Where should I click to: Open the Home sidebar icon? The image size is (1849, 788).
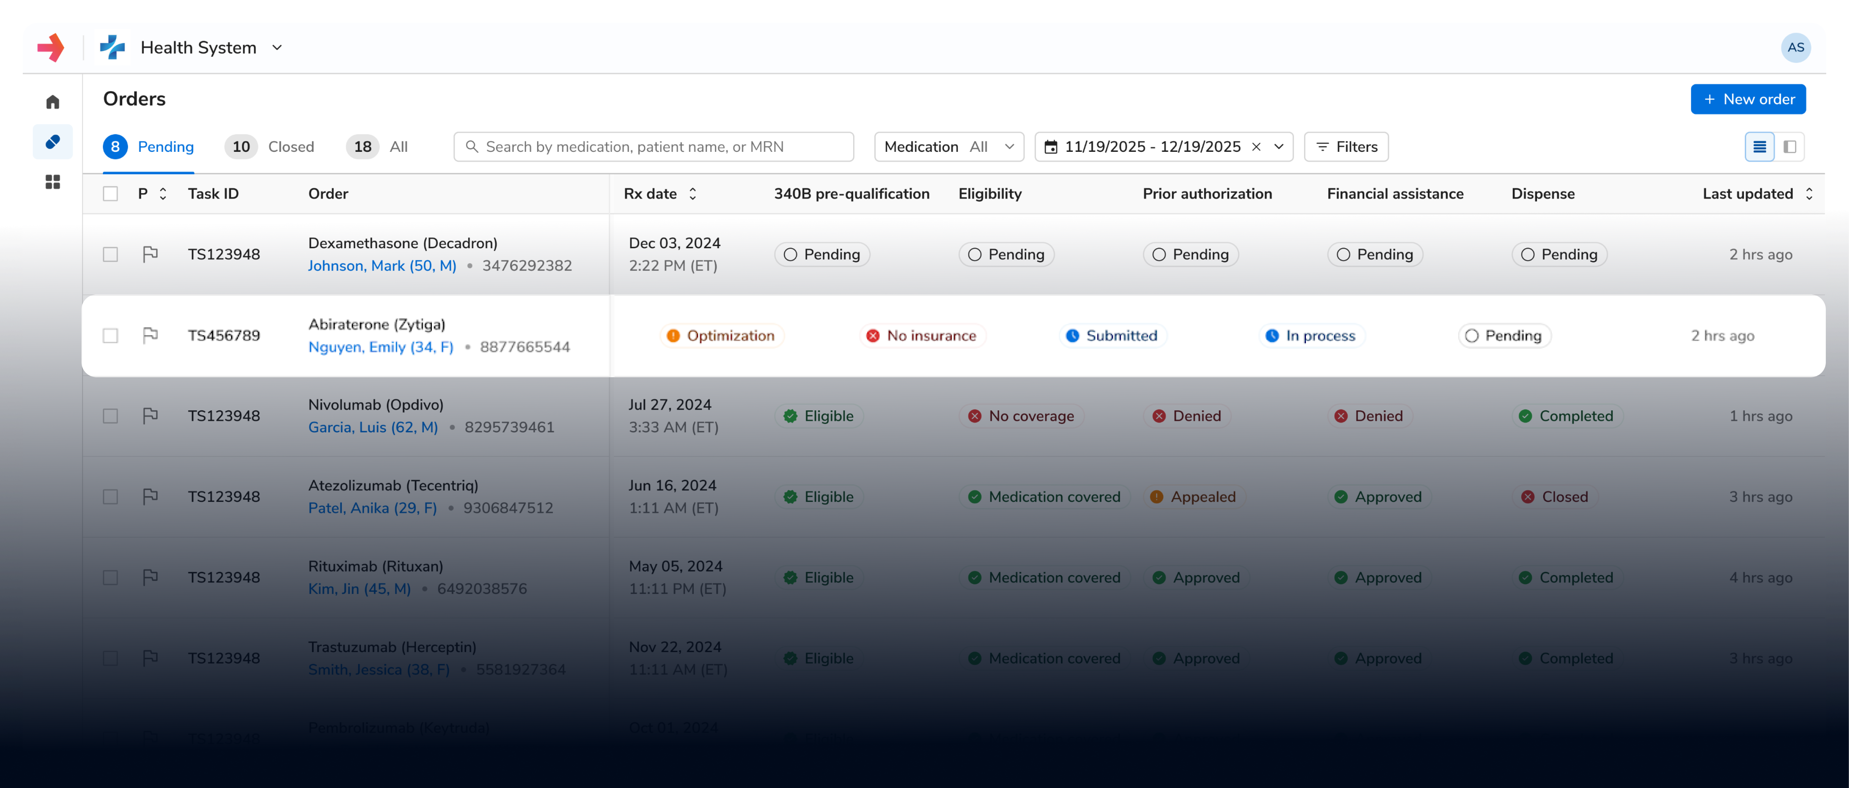click(x=52, y=102)
